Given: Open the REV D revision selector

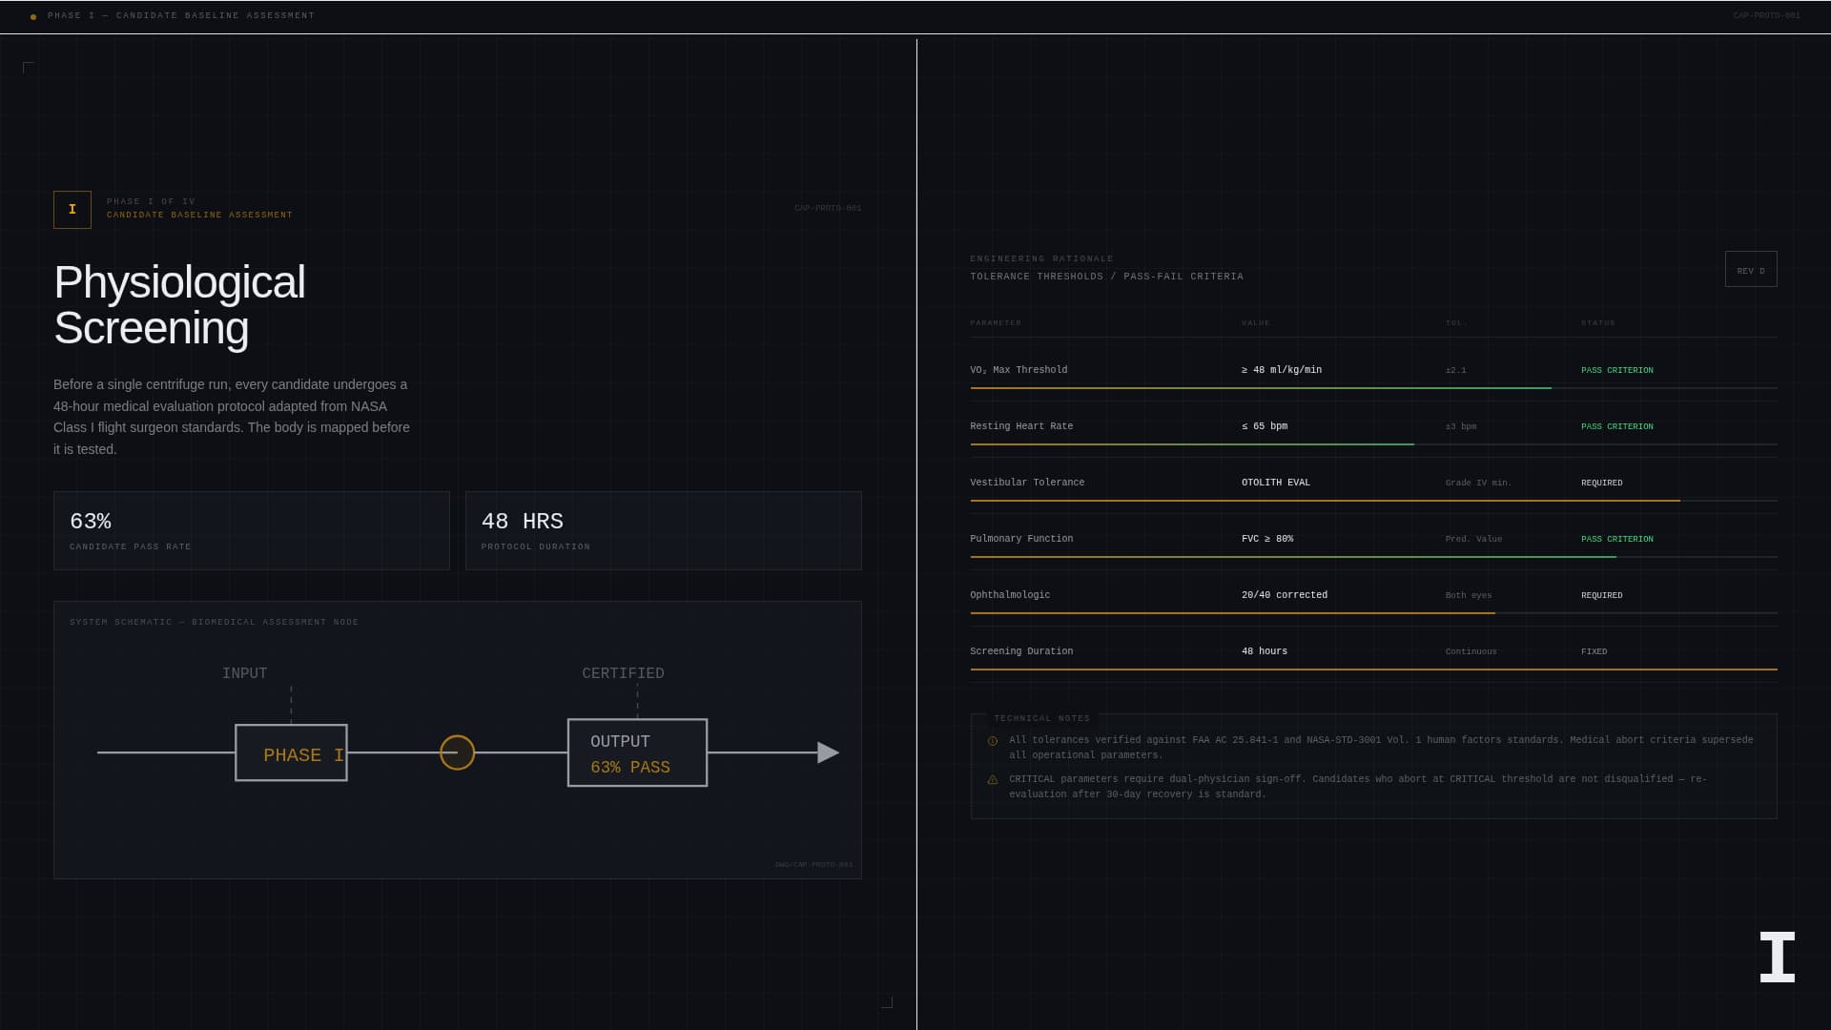Looking at the screenshot, I should pos(1750,270).
